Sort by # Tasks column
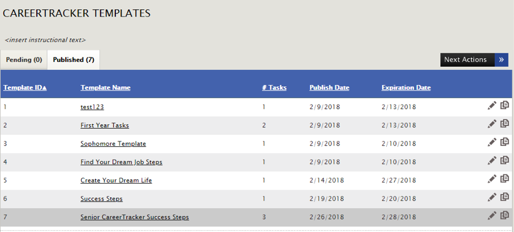The height and width of the screenshot is (232, 514). pyautogui.click(x=275, y=88)
